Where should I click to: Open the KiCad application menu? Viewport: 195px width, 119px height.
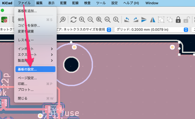coord(7,3)
